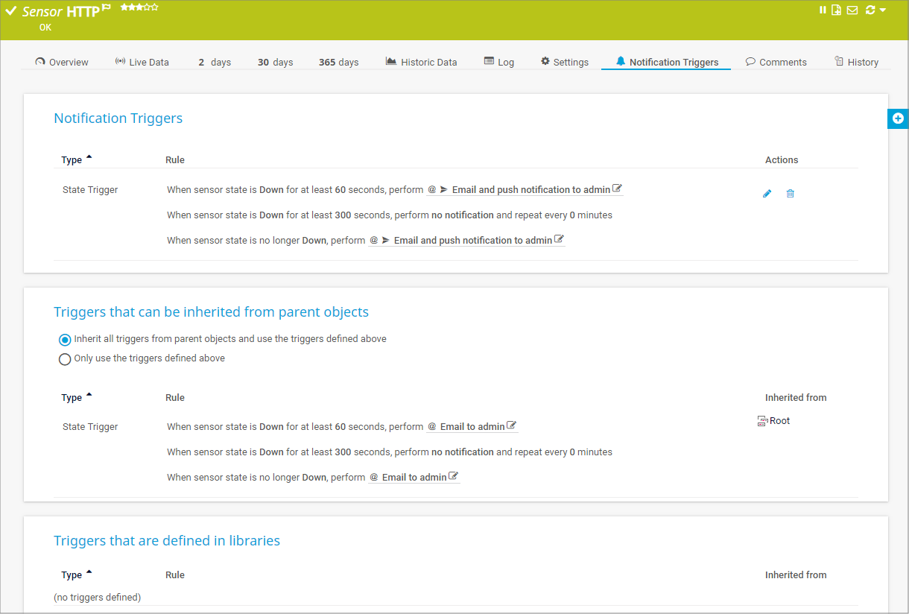Open first Email and push notification to admin link
909x614 pixels.
coord(530,190)
